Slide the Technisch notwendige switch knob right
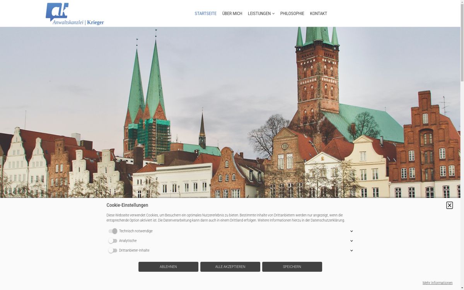464x290 pixels. [x=115, y=231]
